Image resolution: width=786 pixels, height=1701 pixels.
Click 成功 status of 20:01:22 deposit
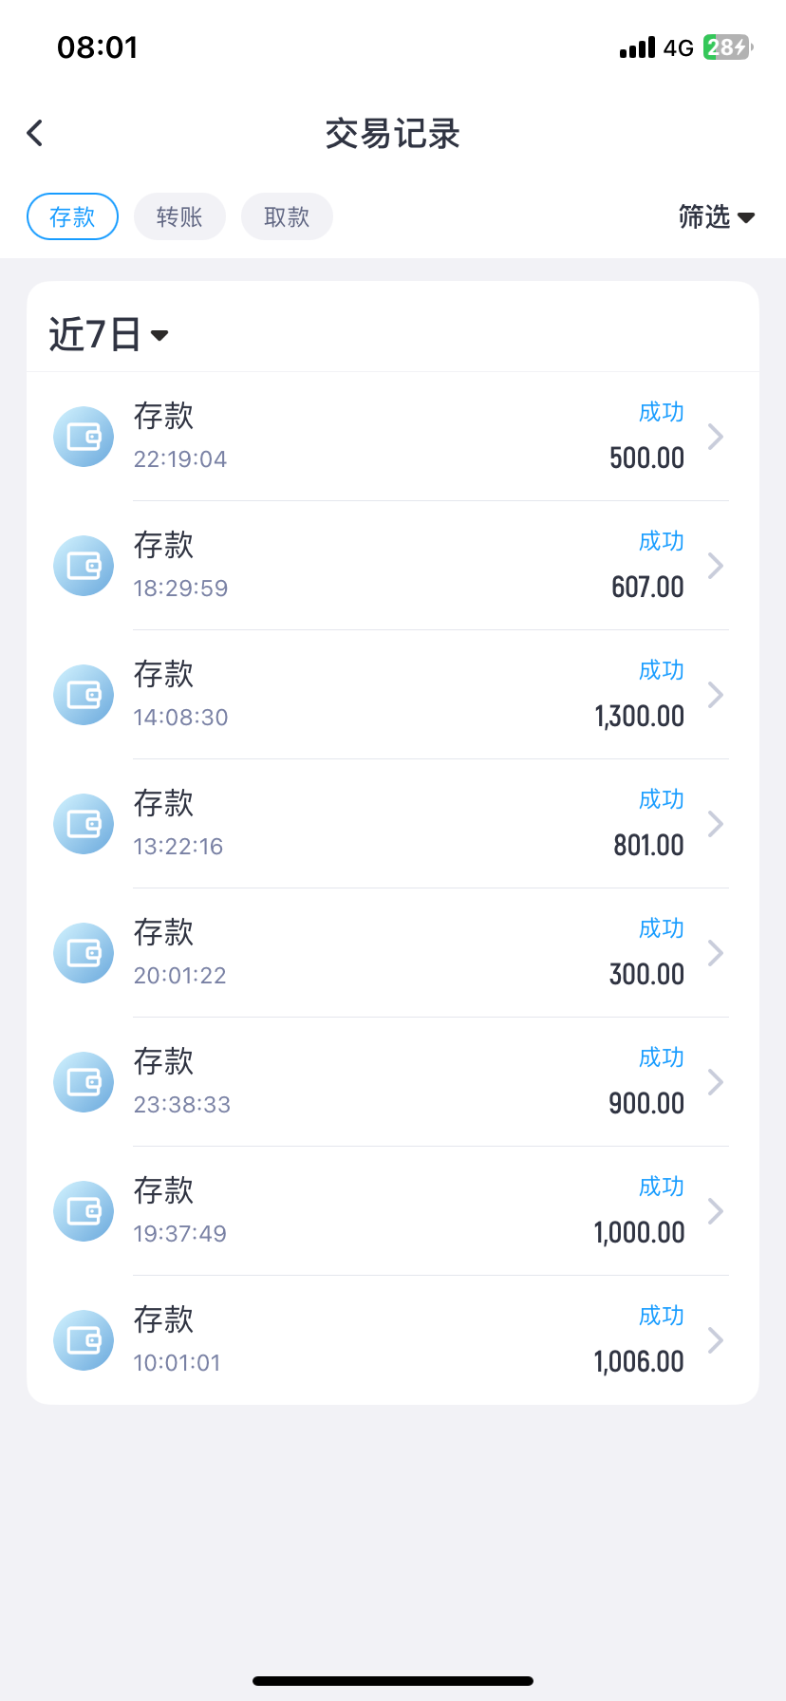tap(661, 928)
